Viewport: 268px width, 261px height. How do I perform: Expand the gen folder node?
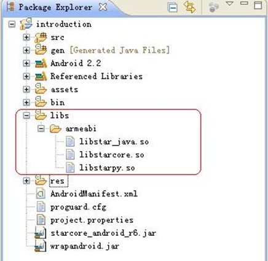(x=26, y=50)
